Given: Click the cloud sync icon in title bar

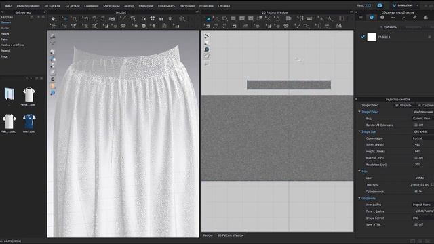Looking at the screenshot, I should [380, 5].
